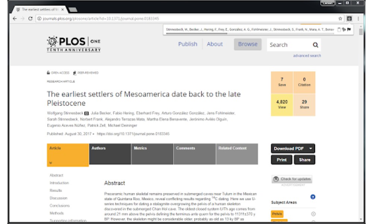
Task: Open the Browse menu
Action: click(248, 44)
